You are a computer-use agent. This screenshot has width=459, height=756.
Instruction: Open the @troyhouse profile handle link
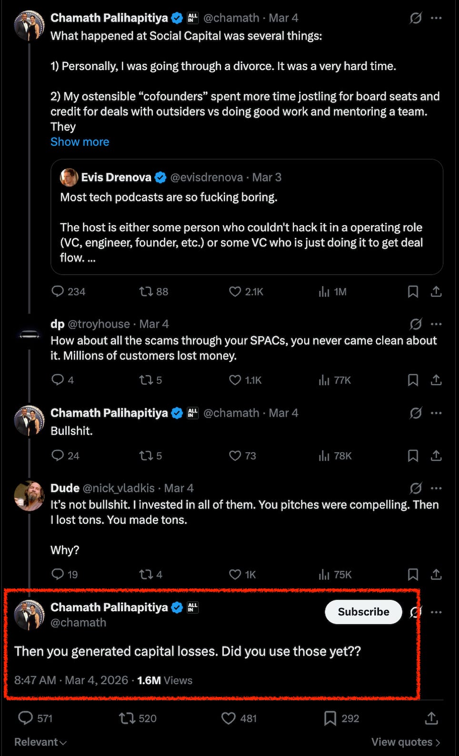[99, 324]
